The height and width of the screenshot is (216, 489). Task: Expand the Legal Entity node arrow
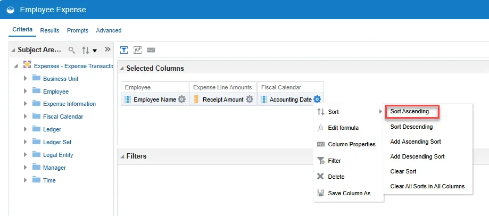click(x=25, y=155)
